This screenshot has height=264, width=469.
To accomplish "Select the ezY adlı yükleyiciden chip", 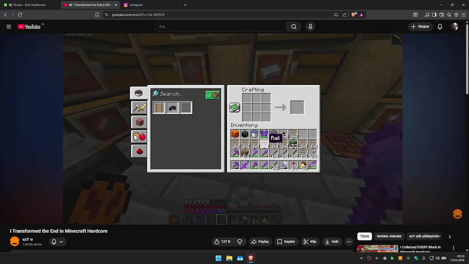I will (x=425, y=236).
